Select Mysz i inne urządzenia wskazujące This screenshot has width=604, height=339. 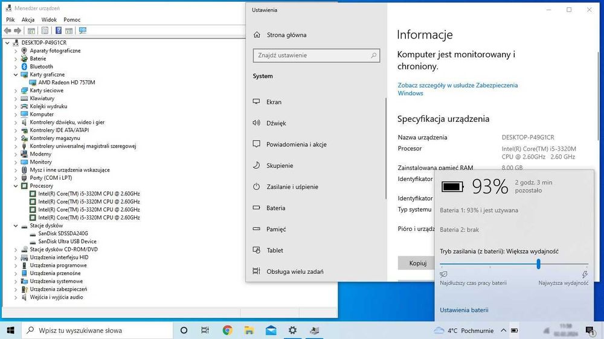tap(69, 169)
